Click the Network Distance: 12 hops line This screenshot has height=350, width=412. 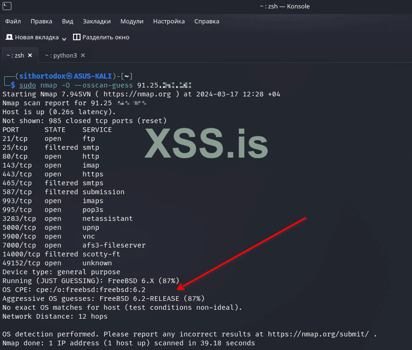click(x=55, y=316)
